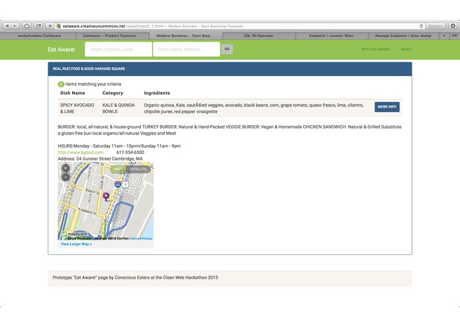Switch to the venkatvedam/EatAware tab

click(39, 36)
